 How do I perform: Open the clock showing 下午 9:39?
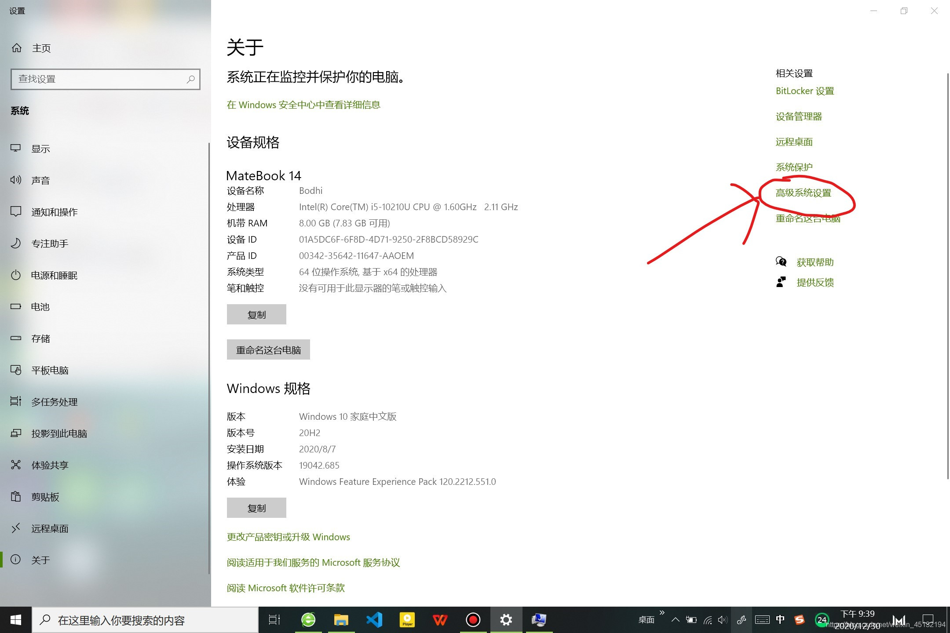[x=857, y=620]
